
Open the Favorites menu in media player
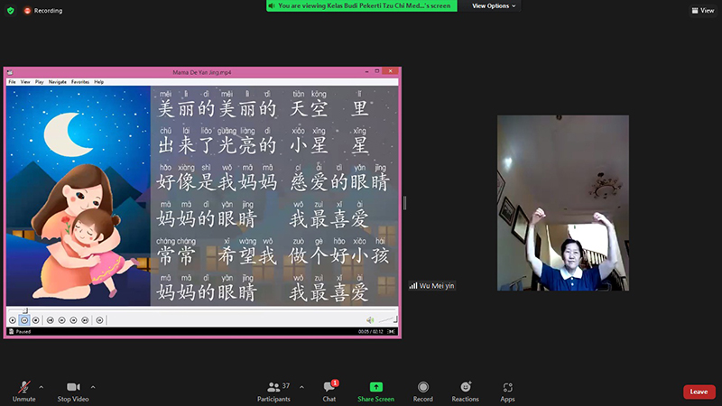(x=80, y=81)
